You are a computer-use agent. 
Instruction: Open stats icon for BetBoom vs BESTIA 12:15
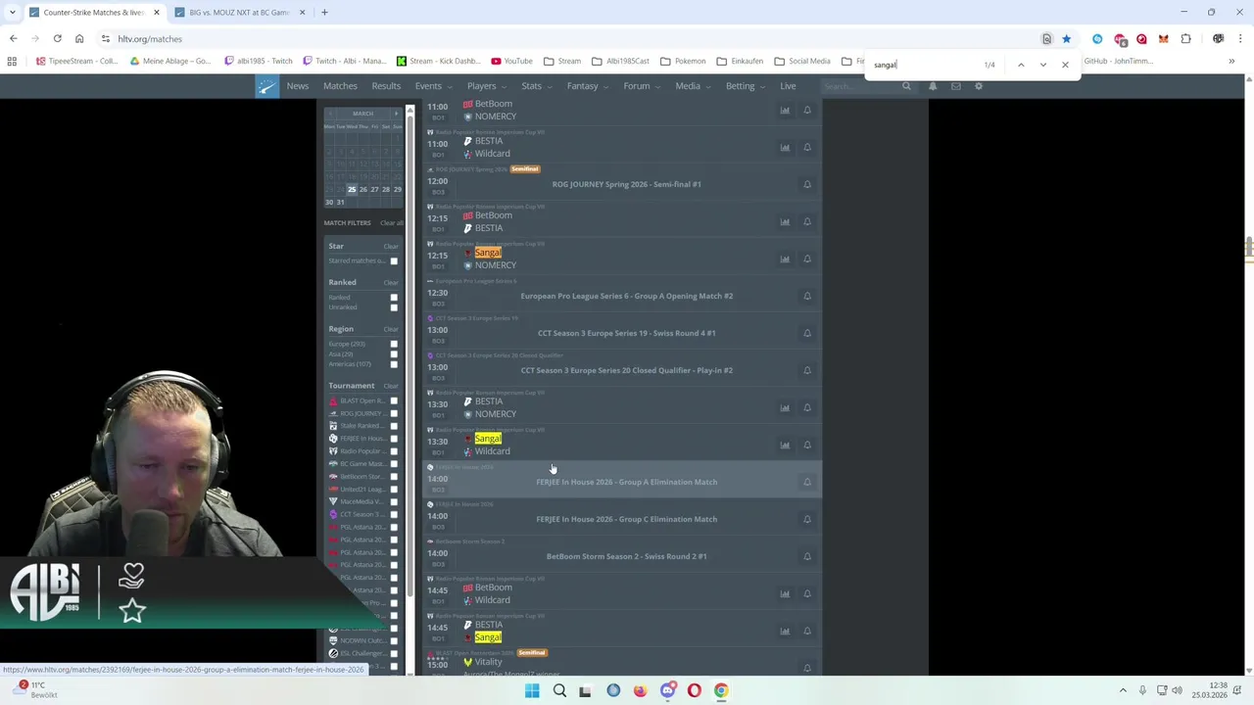(x=785, y=221)
